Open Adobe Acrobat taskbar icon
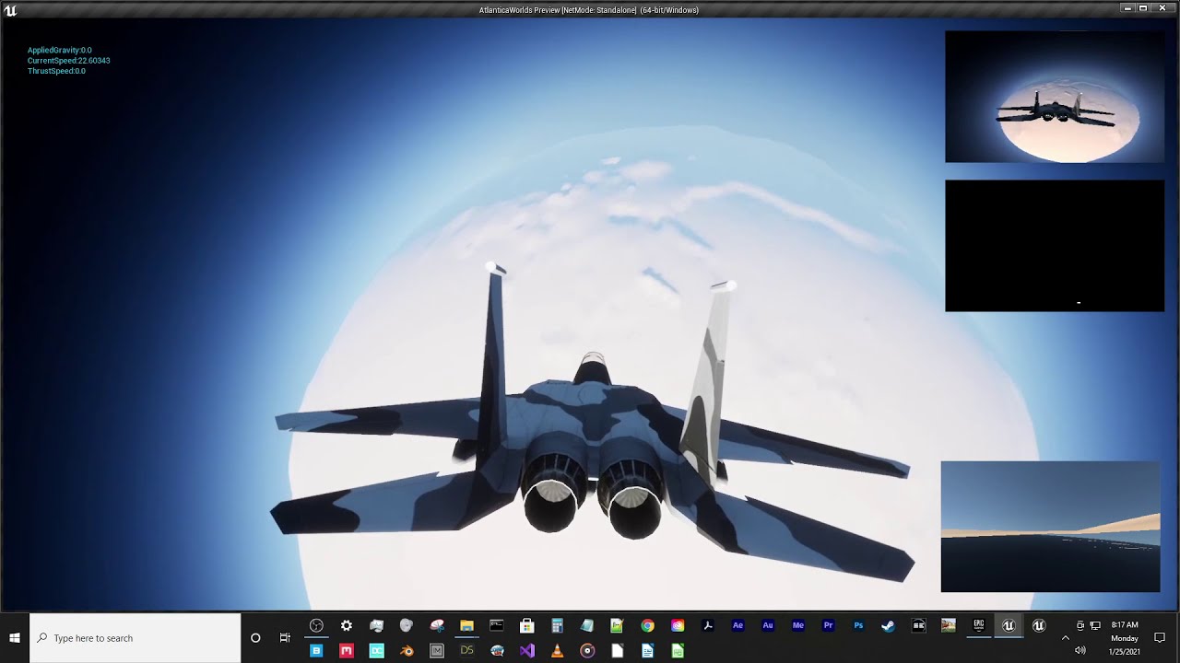 click(x=708, y=625)
